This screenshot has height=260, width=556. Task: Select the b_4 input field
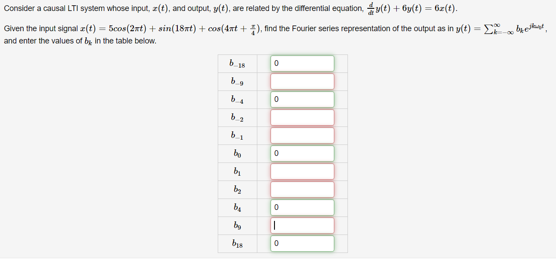tap(302, 207)
